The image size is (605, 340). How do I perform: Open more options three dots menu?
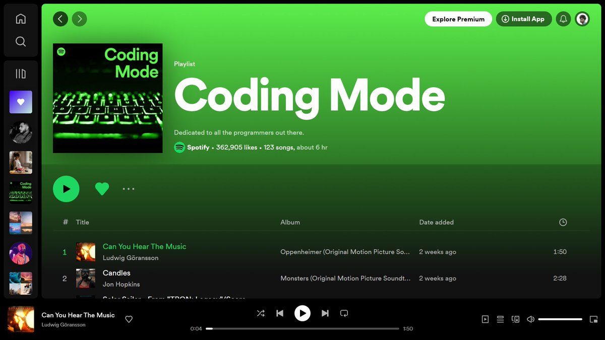click(x=129, y=189)
